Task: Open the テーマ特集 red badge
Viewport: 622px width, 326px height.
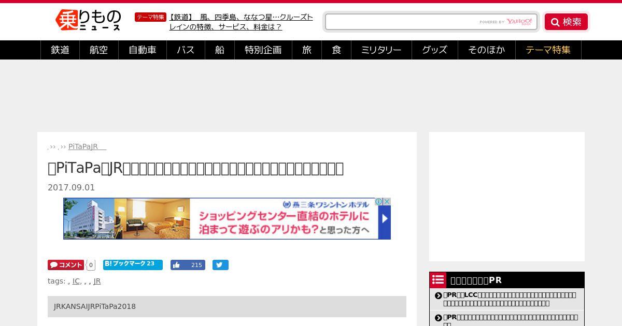Action: pos(150,17)
